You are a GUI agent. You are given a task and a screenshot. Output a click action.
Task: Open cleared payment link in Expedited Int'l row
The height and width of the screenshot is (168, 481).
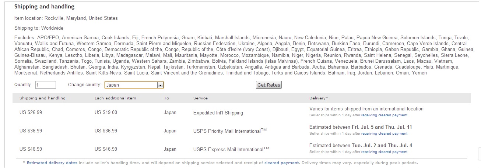[x=384, y=115]
